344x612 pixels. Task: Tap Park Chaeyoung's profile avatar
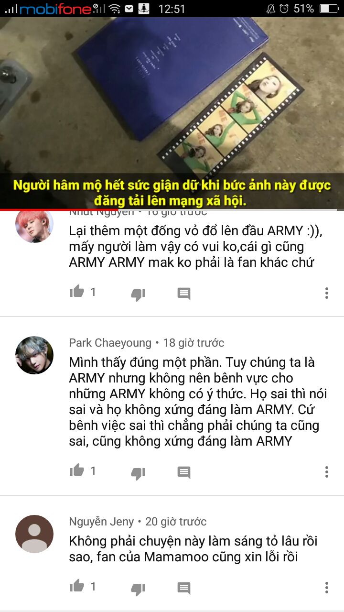(x=34, y=355)
